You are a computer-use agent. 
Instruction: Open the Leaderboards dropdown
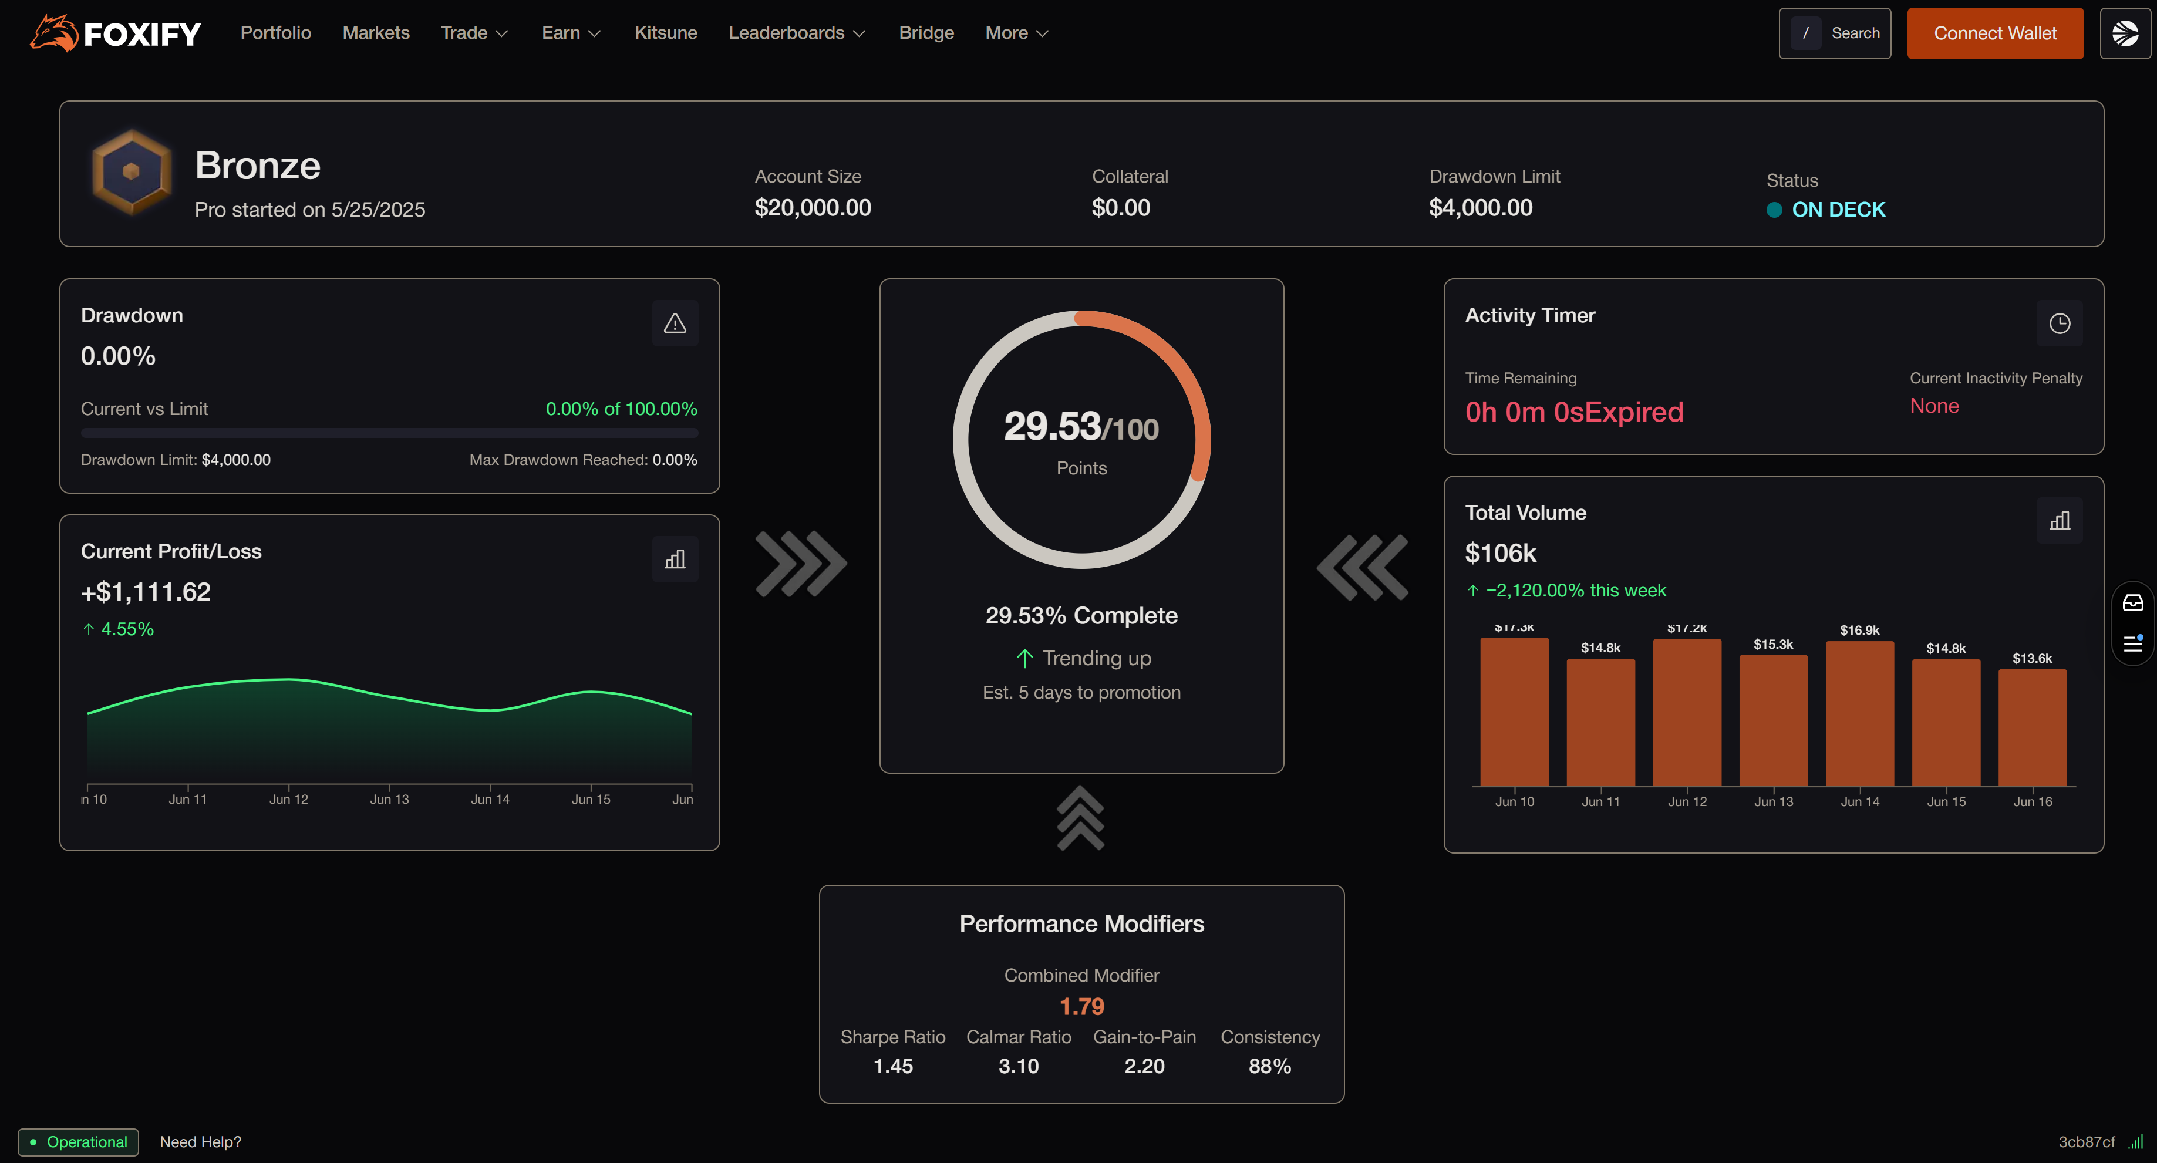(796, 33)
